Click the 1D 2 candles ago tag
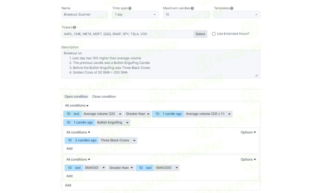Viewport: 322px width, 193px height. pyautogui.click(x=81, y=140)
